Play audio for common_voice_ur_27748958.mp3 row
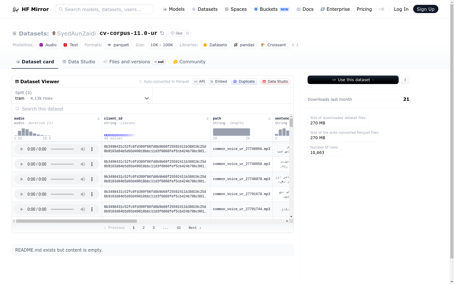The width and height of the screenshot is (454, 284). 22,164
